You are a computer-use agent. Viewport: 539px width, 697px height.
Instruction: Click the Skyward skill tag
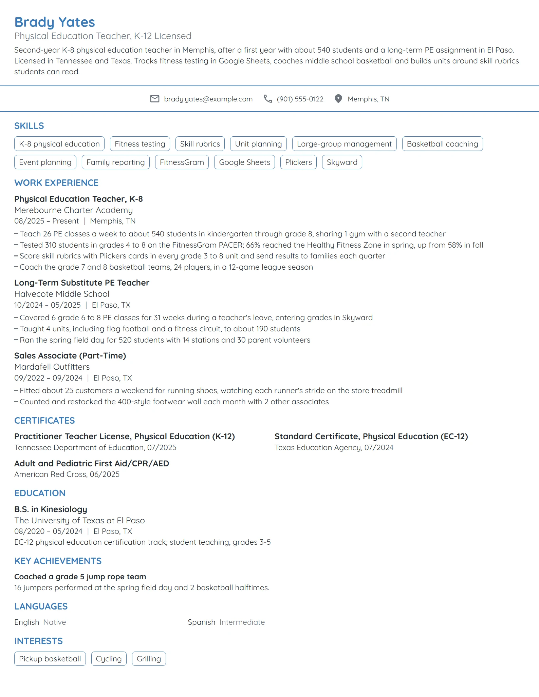(342, 162)
